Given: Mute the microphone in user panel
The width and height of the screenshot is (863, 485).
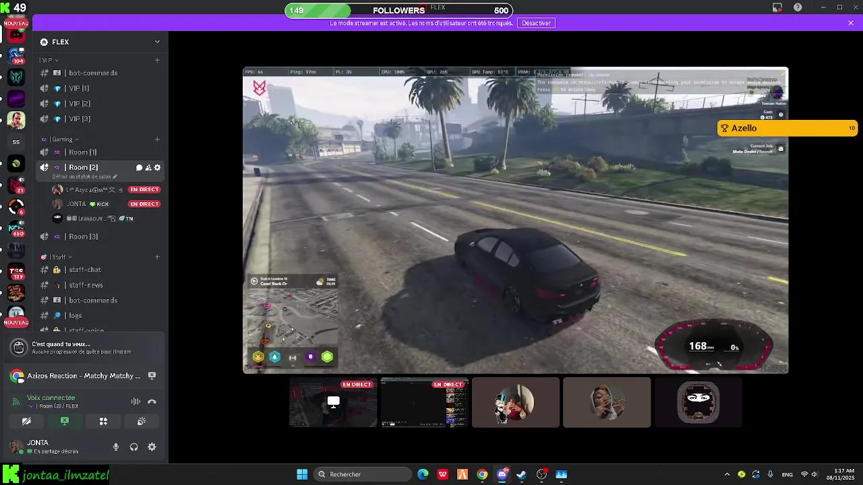Looking at the screenshot, I should (116, 447).
